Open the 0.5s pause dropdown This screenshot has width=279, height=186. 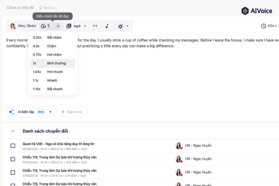[x=272, y=26]
